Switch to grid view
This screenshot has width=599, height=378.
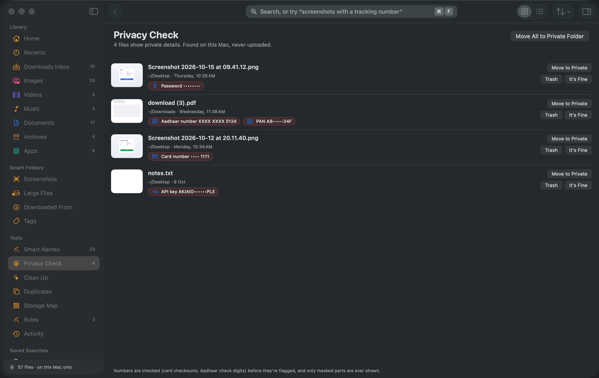[x=524, y=12]
